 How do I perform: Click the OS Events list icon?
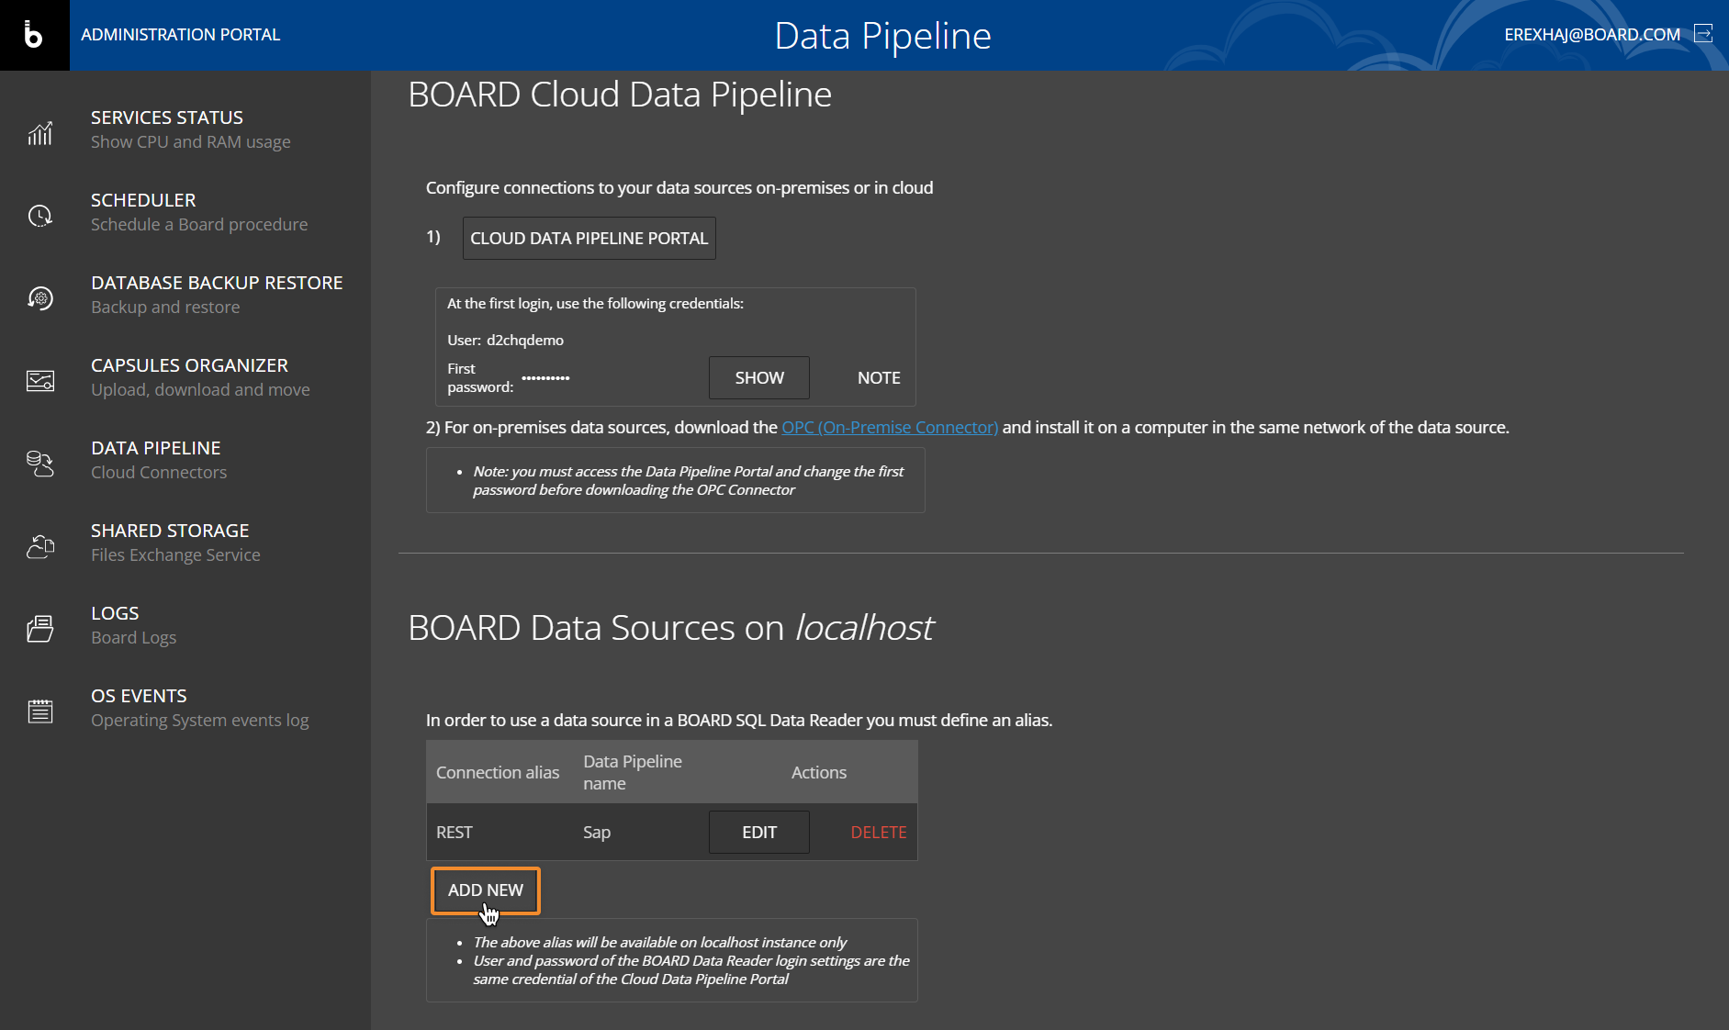pyautogui.click(x=40, y=711)
